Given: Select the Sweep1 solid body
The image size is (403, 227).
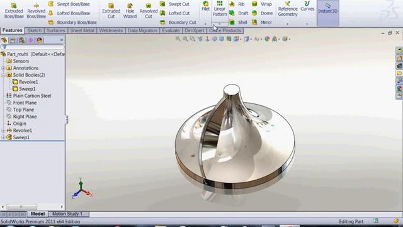Looking at the screenshot, I should point(24,89).
